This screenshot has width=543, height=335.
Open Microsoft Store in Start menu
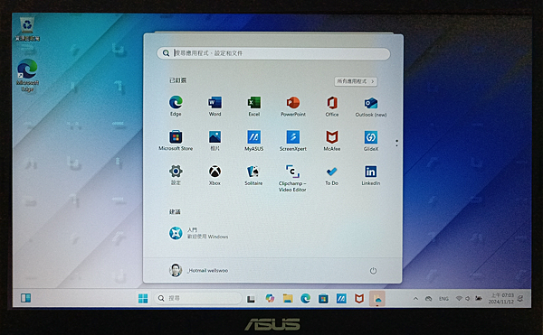click(176, 140)
